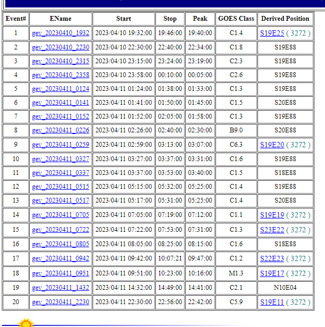Select the stop time 07:53:00
Screen dimensions: 325x327
pyautogui.click(x=170, y=230)
